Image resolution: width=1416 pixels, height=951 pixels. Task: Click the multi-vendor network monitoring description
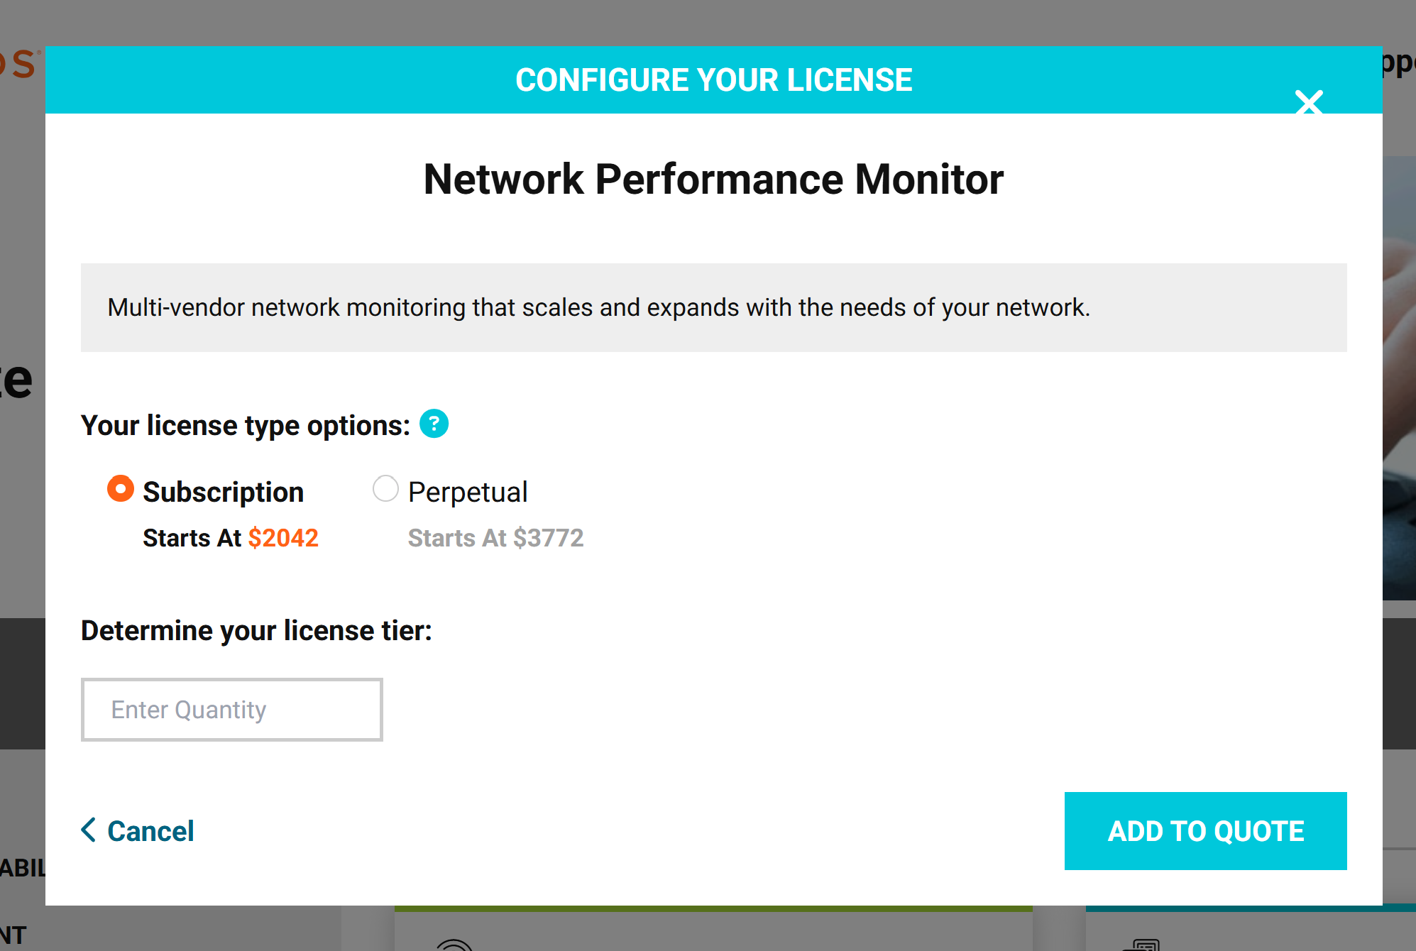[x=598, y=307]
